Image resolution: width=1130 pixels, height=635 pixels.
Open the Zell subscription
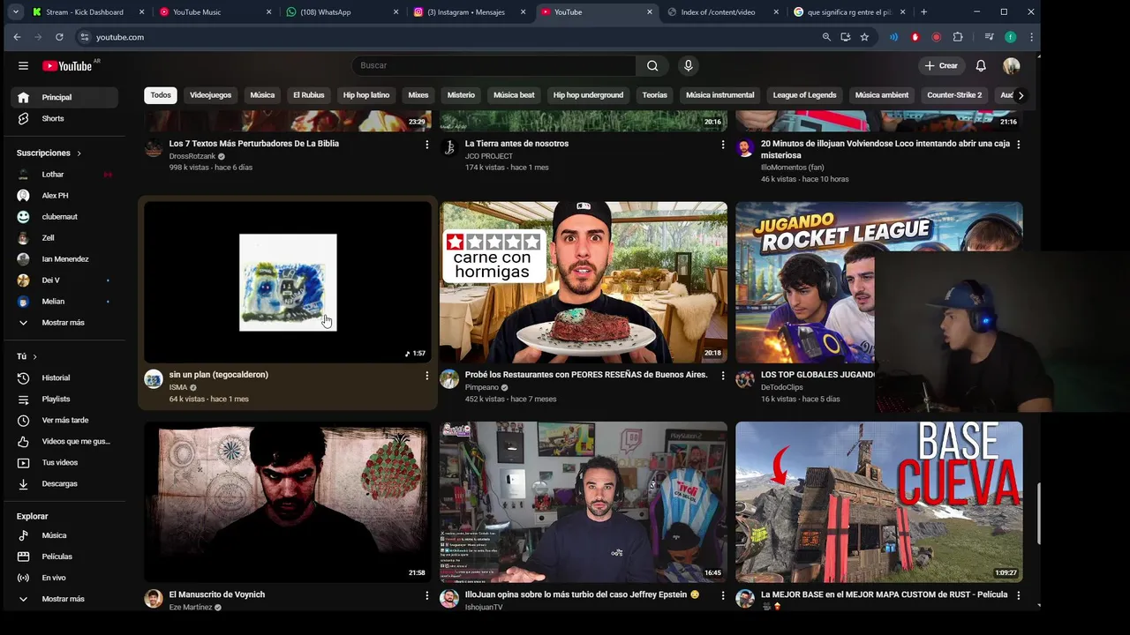tap(64, 238)
